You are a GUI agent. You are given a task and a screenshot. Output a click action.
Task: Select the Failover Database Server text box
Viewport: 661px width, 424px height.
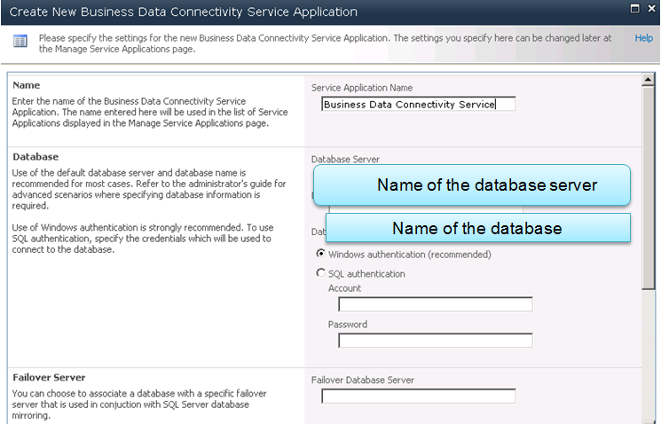click(418, 397)
